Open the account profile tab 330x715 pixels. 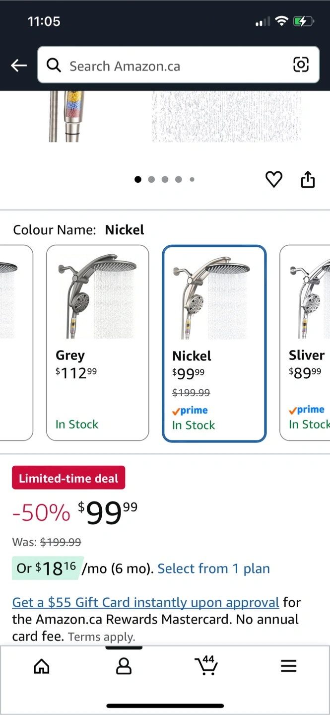click(124, 666)
